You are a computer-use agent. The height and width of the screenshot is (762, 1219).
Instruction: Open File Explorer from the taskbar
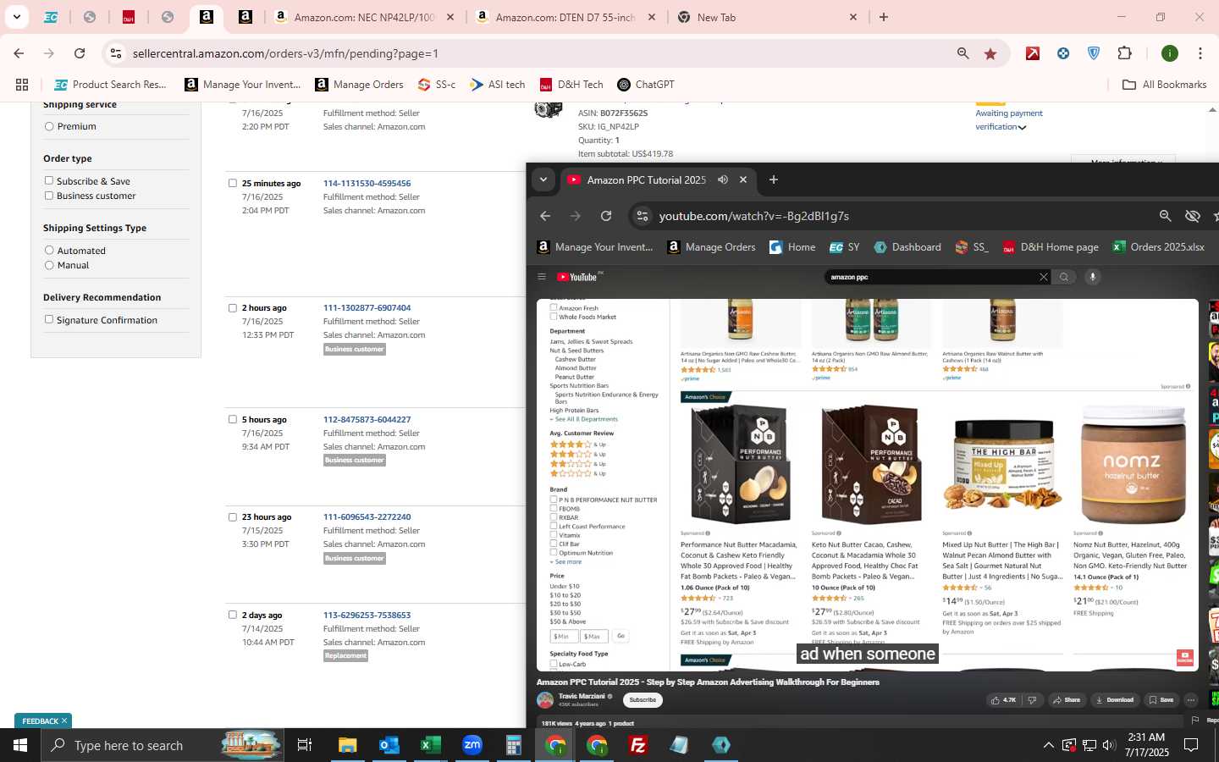click(347, 745)
